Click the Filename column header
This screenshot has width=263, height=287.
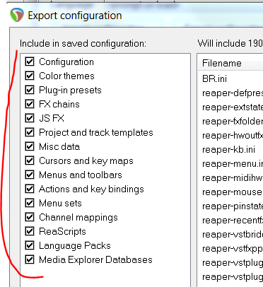click(x=230, y=63)
